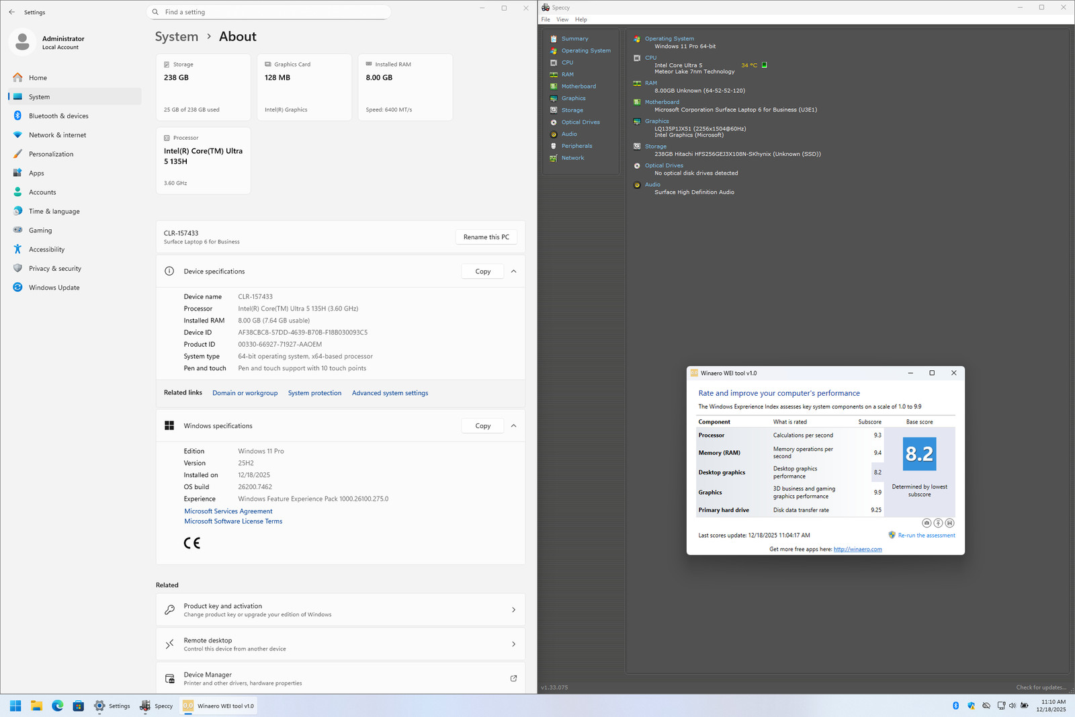Image resolution: width=1075 pixels, height=717 pixels.
Task: Open Microsoft Software License Terms link
Action: click(x=233, y=521)
